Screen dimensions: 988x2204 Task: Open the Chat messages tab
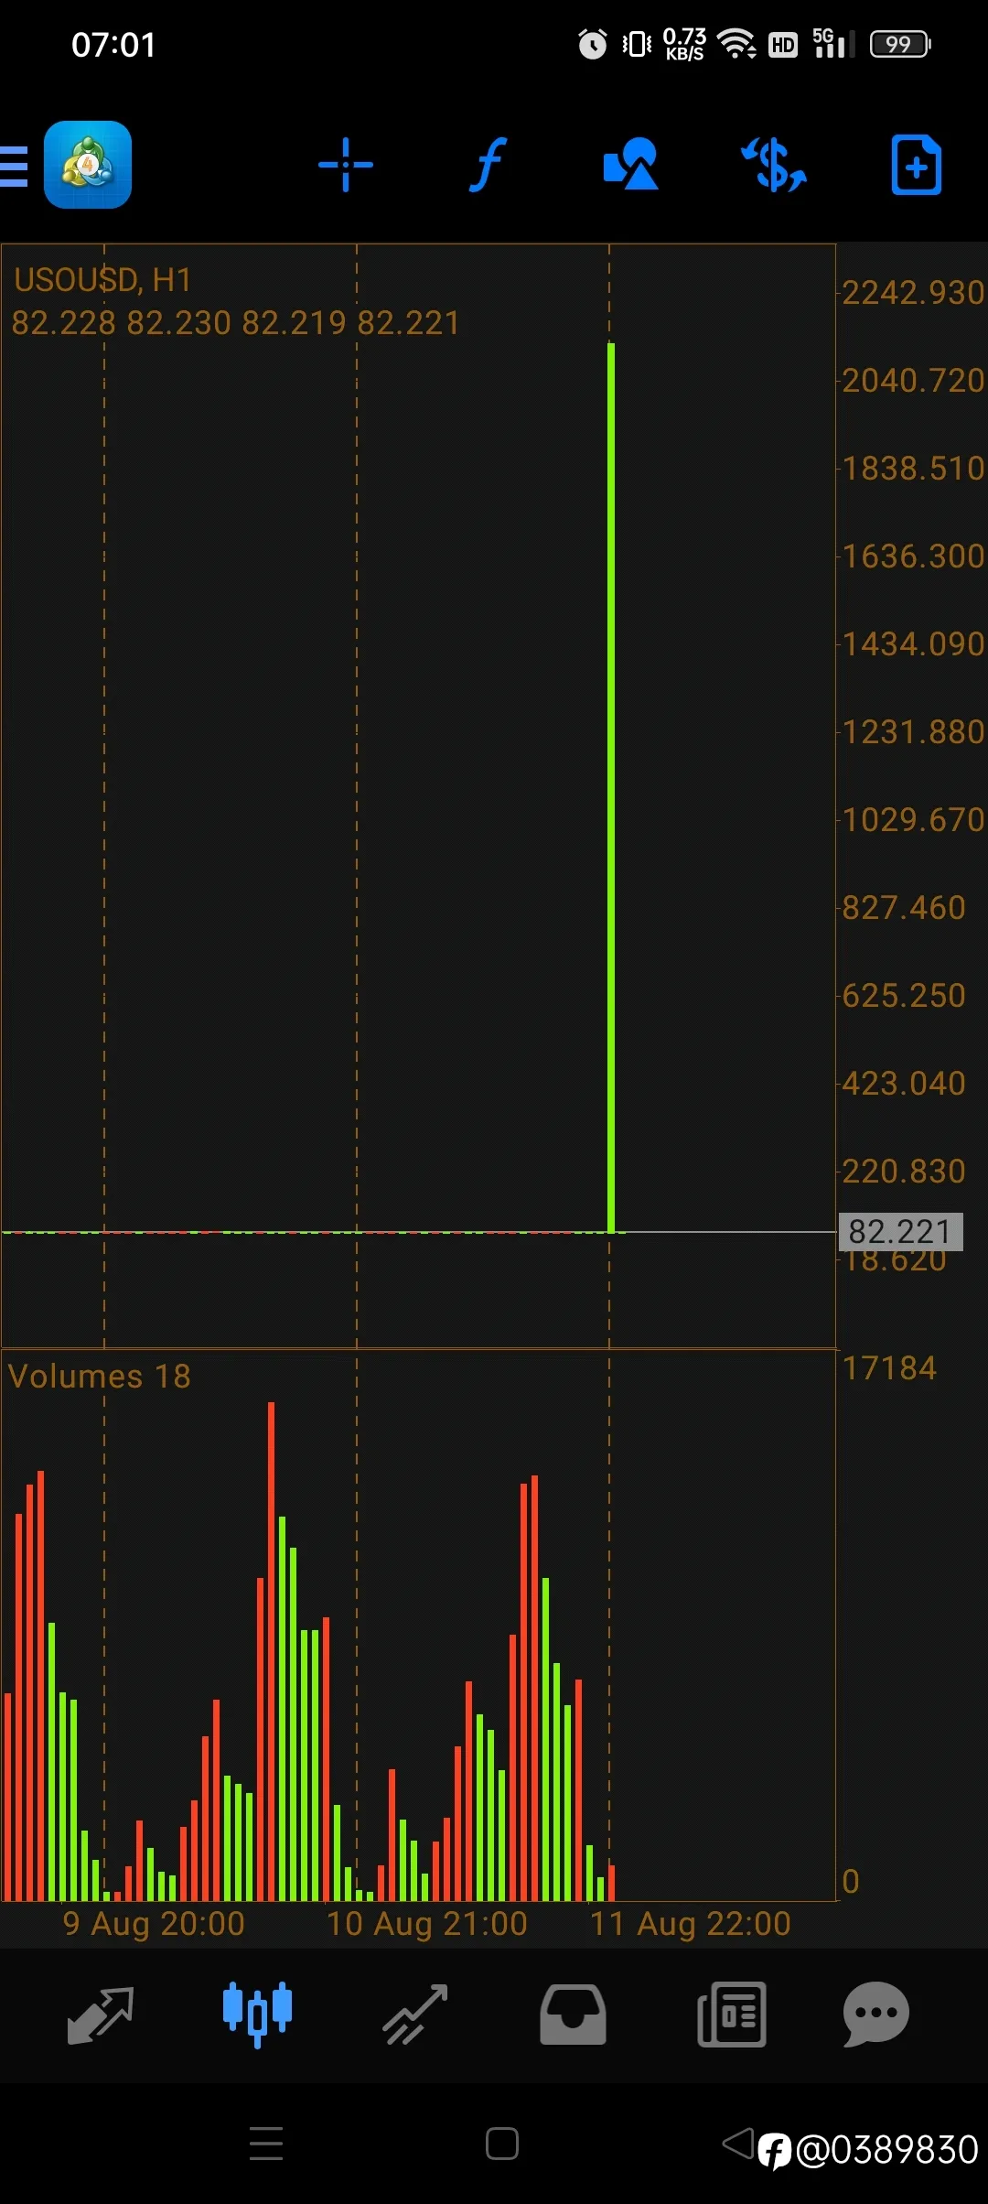875,2015
